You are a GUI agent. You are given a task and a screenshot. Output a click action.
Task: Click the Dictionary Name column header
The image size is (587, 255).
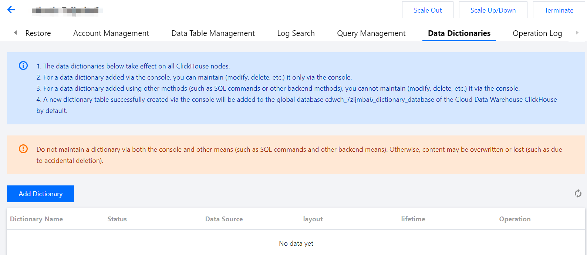tap(36, 219)
